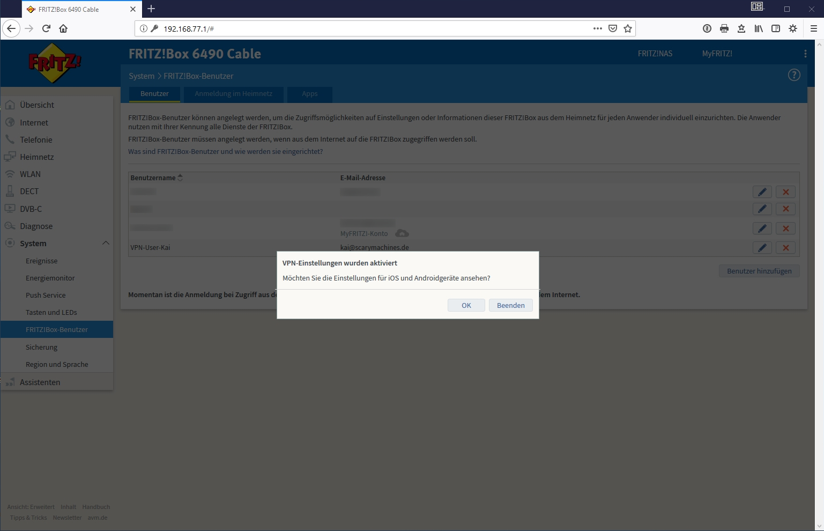Open the Firefox hamburger menu
Screen dimensions: 824x531
pyautogui.click(x=814, y=28)
